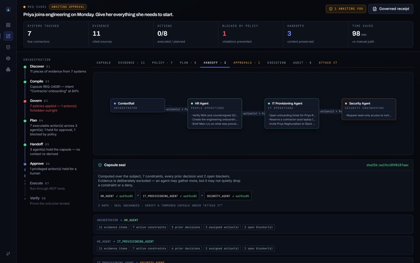Switch to the Plan · 8 tab
This screenshot has width=420, height=263.
tap(188, 62)
